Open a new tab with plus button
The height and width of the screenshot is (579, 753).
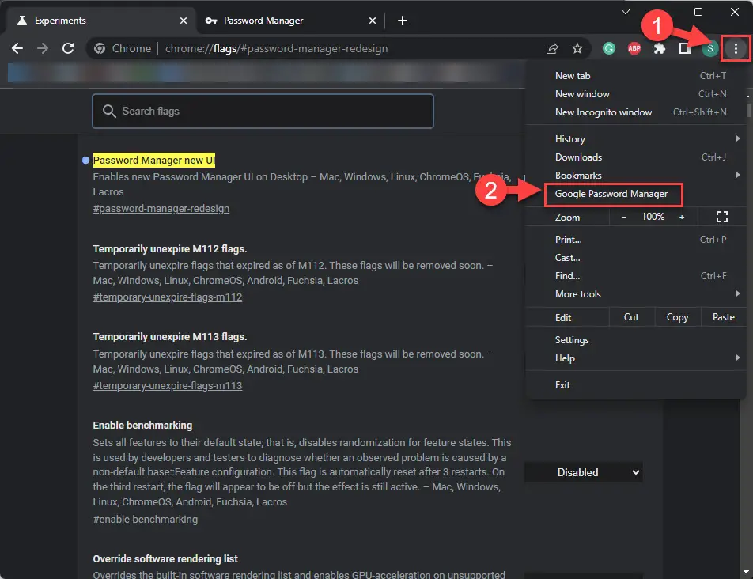tap(403, 21)
